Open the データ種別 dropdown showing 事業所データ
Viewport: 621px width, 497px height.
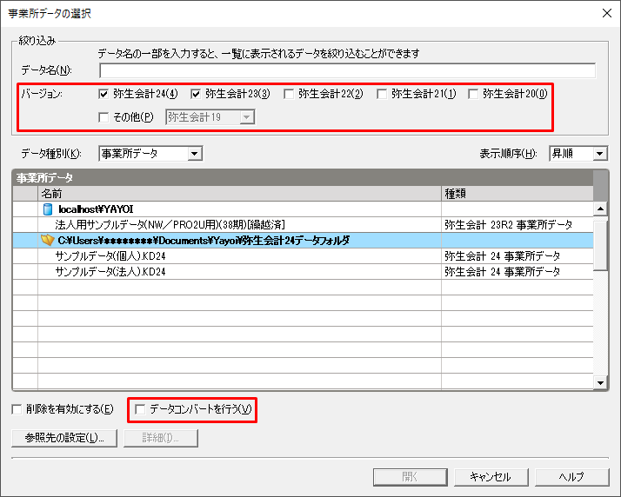click(x=195, y=154)
